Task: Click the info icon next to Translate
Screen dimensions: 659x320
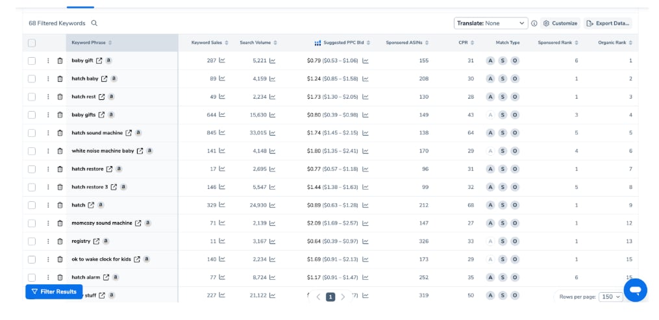Action: pyautogui.click(x=534, y=23)
